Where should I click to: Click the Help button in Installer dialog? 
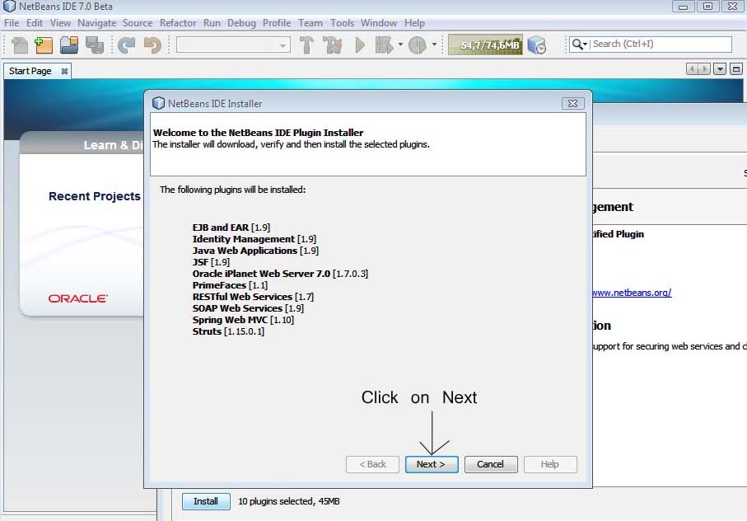coord(550,464)
